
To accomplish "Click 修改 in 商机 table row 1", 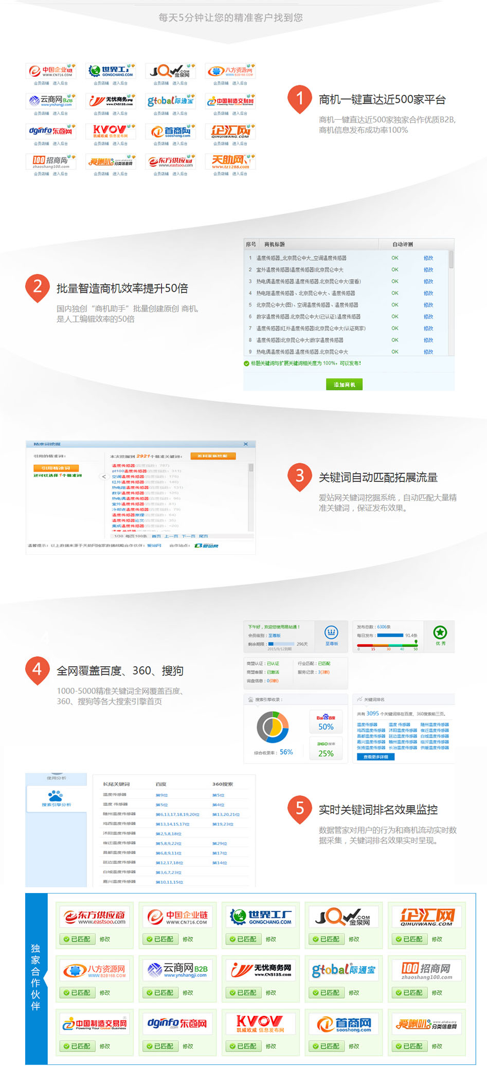I will pos(428,258).
